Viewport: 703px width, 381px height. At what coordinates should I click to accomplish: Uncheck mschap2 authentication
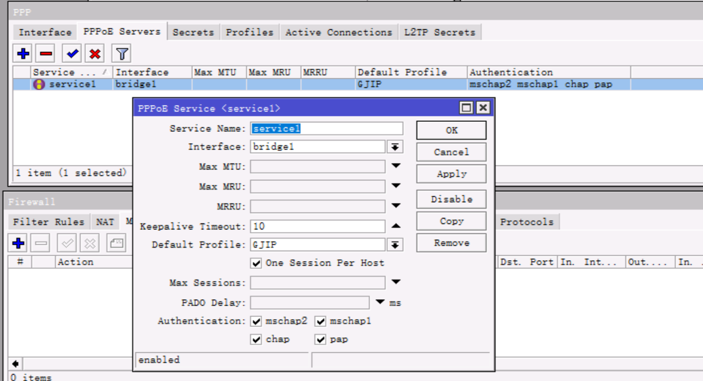click(x=256, y=321)
